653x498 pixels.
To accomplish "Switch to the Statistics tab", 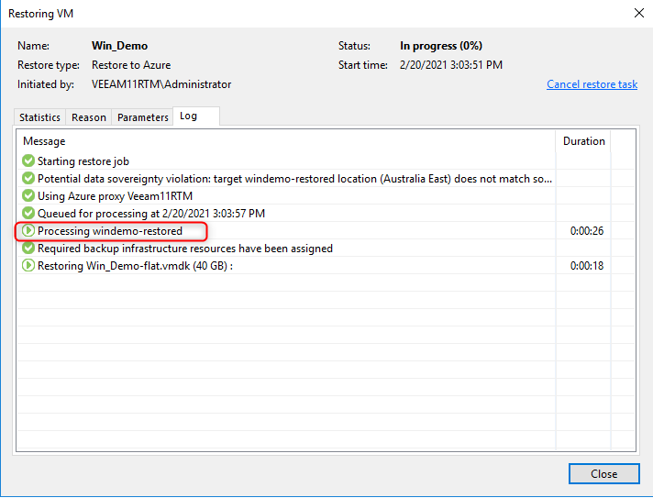I will coord(39,117).
